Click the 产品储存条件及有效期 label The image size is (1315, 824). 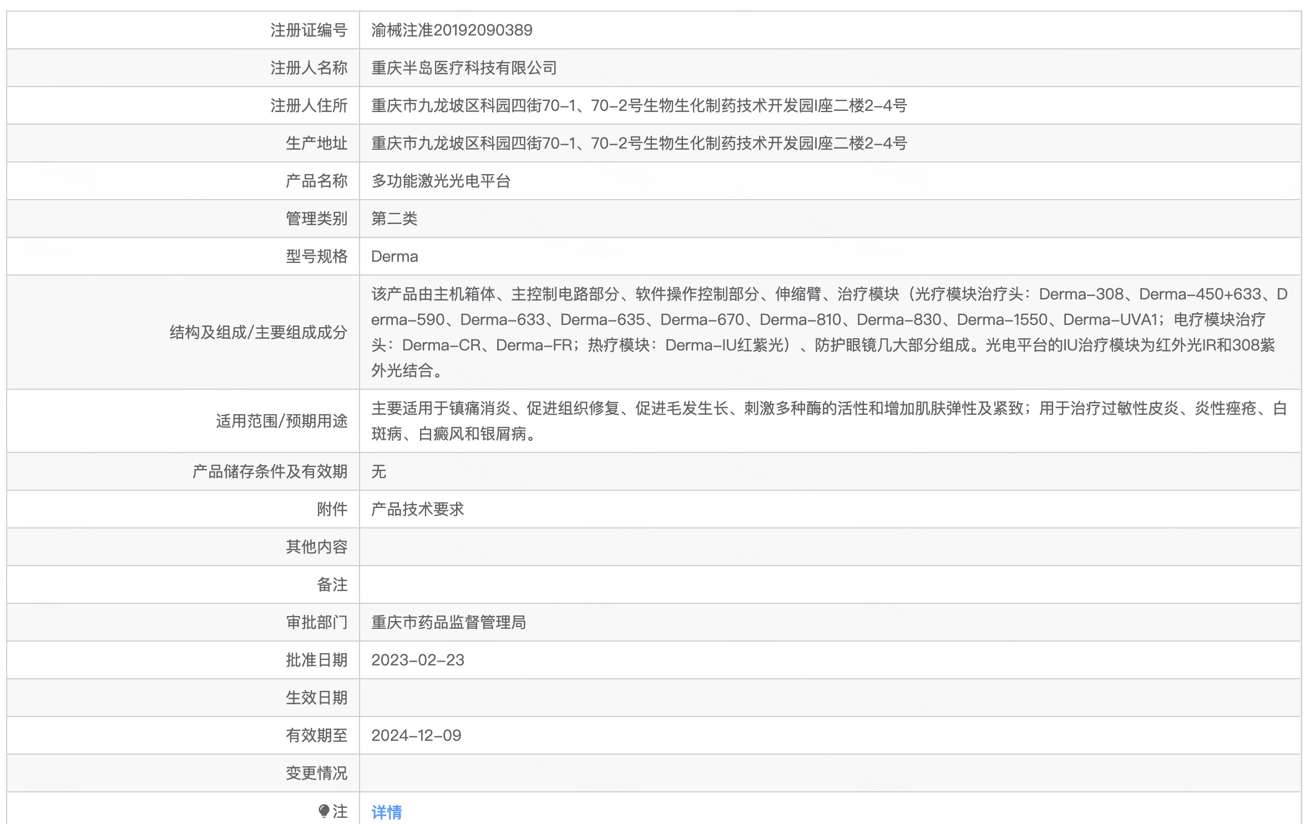click(x=270, y=471)
